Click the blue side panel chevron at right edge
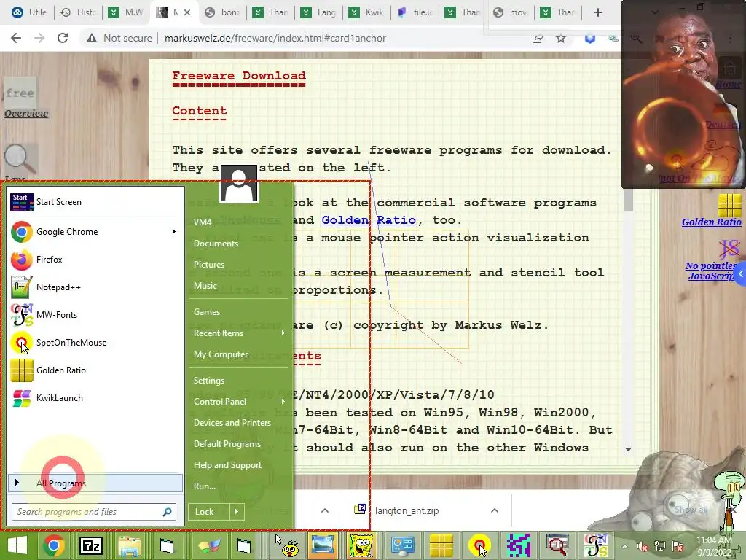746x560 pixels. [741, 274]
